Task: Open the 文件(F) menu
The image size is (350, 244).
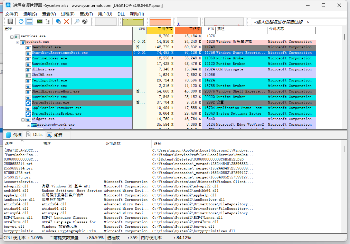Action: (x=12, y=14)
